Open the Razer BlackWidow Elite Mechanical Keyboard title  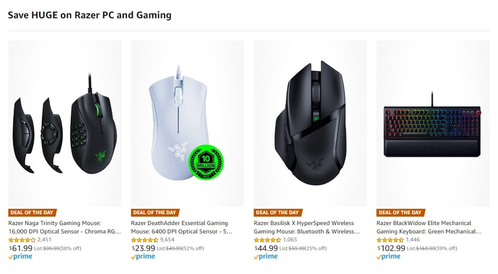click(429, 227)
